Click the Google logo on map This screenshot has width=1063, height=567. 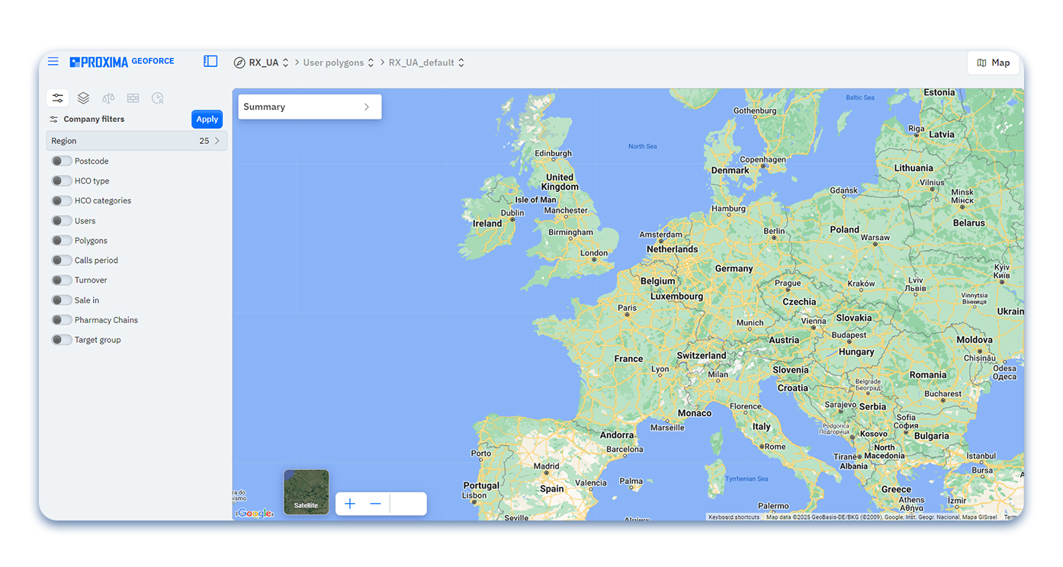point(255,514)
